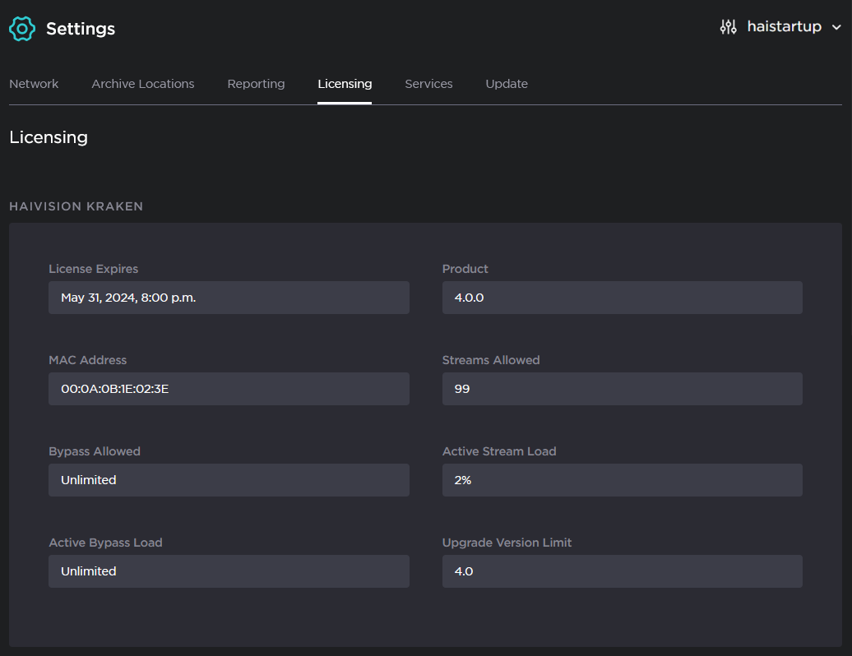Click the Product version field
Viewport: 852px width, 656px height.
[x=622, y=298]
